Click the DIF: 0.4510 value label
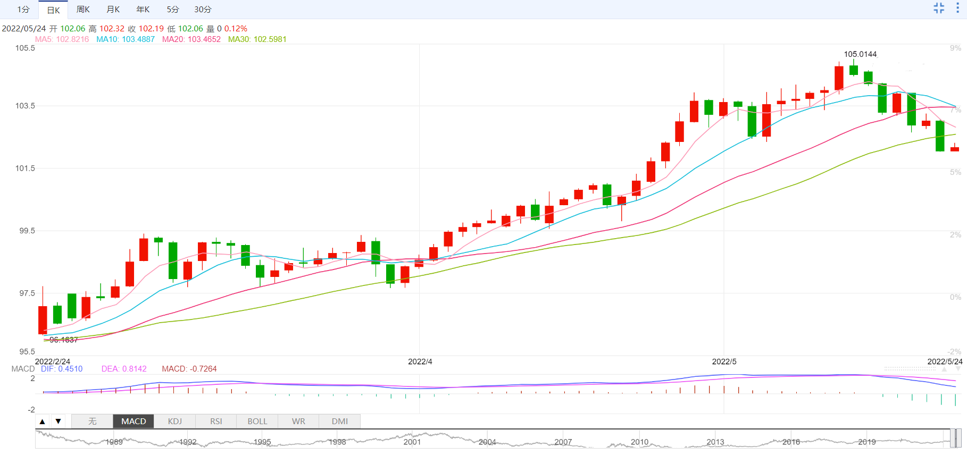The image size is (967, 455). [x=62, y=369]
